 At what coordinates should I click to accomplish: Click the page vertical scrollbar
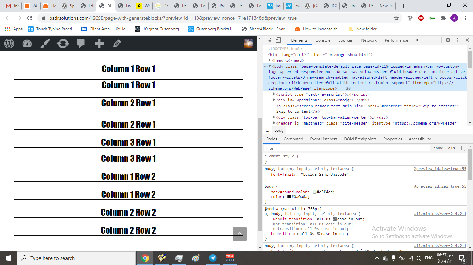pyautogui.click(x=260, y=175)
